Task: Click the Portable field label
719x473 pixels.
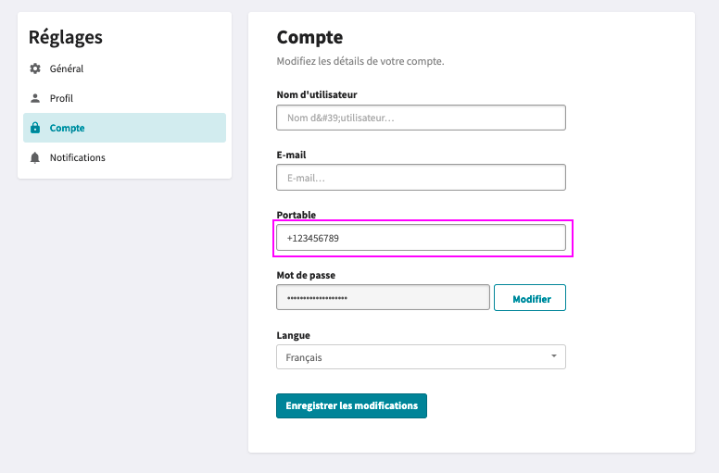Action: coord(296,215)
